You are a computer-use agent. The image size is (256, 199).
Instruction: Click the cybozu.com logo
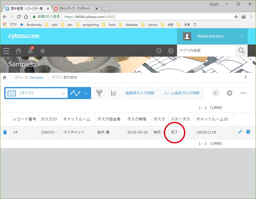click(24, 36)
